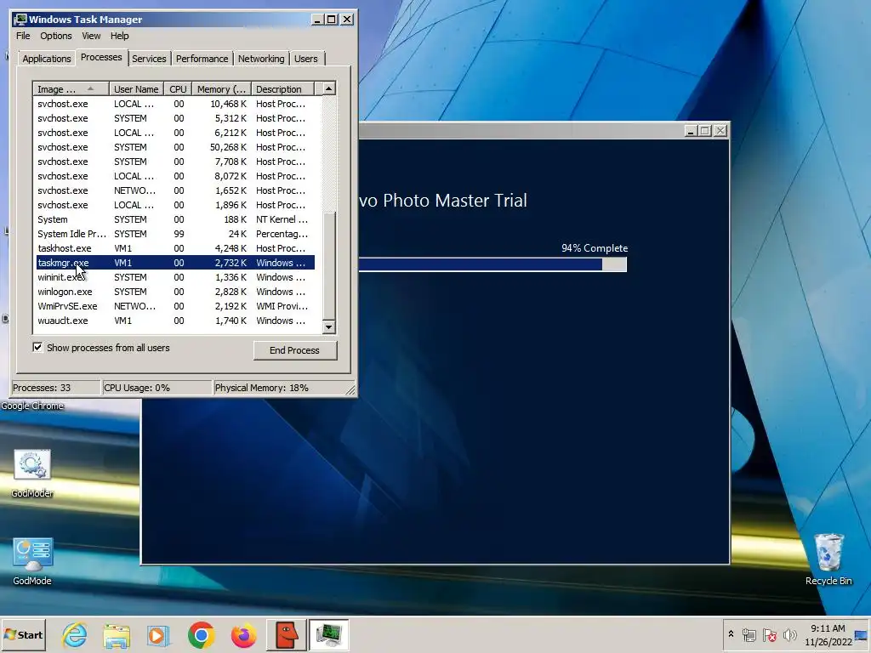The width and height of the screenshot is (871, 653).
Task: Select the System Idle Process row
Action: coord(175,234)
